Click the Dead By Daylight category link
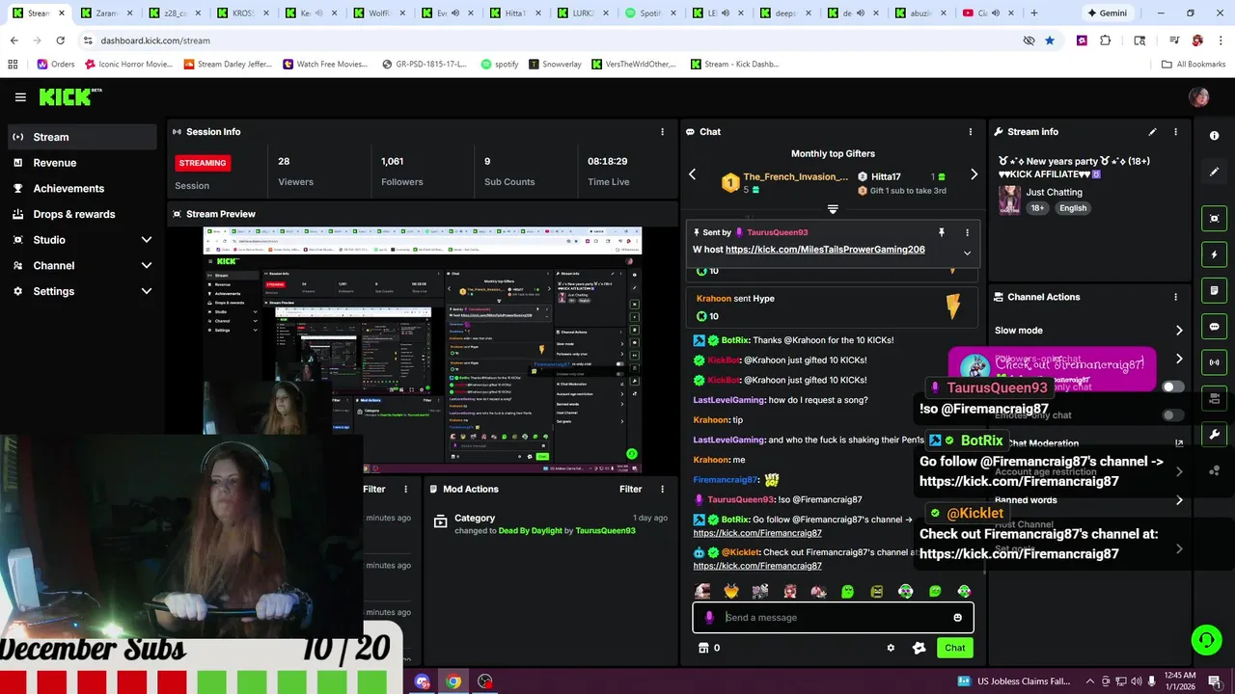 click(530, 531)
